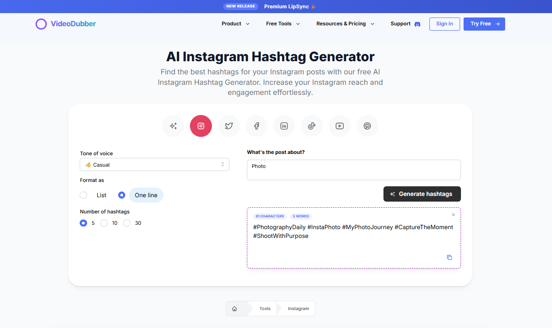
Task: Copy the generated hashtags
Action: (x=450, y=258)
